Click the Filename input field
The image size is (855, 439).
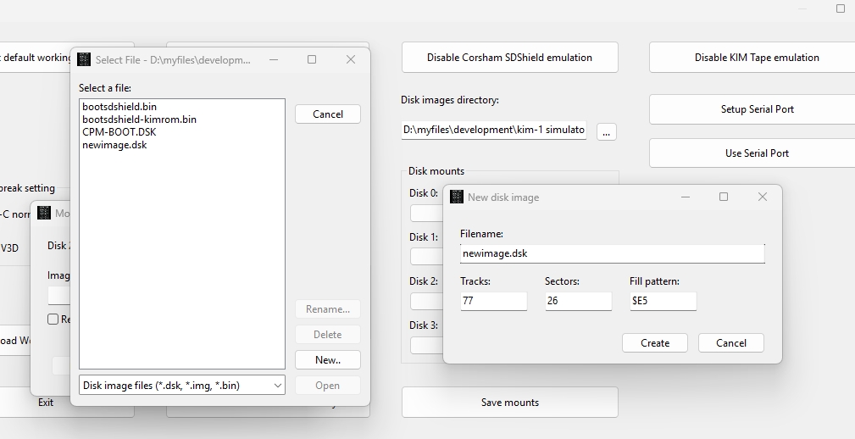612,253
